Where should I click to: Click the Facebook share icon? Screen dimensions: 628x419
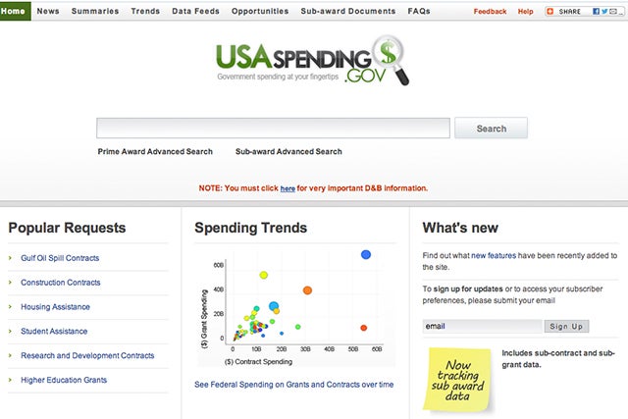click(x=594, y=12)
